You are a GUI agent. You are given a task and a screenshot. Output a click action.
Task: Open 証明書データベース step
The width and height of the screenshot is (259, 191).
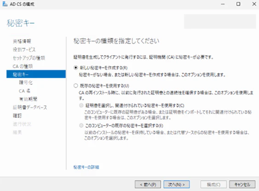point(30,107)
